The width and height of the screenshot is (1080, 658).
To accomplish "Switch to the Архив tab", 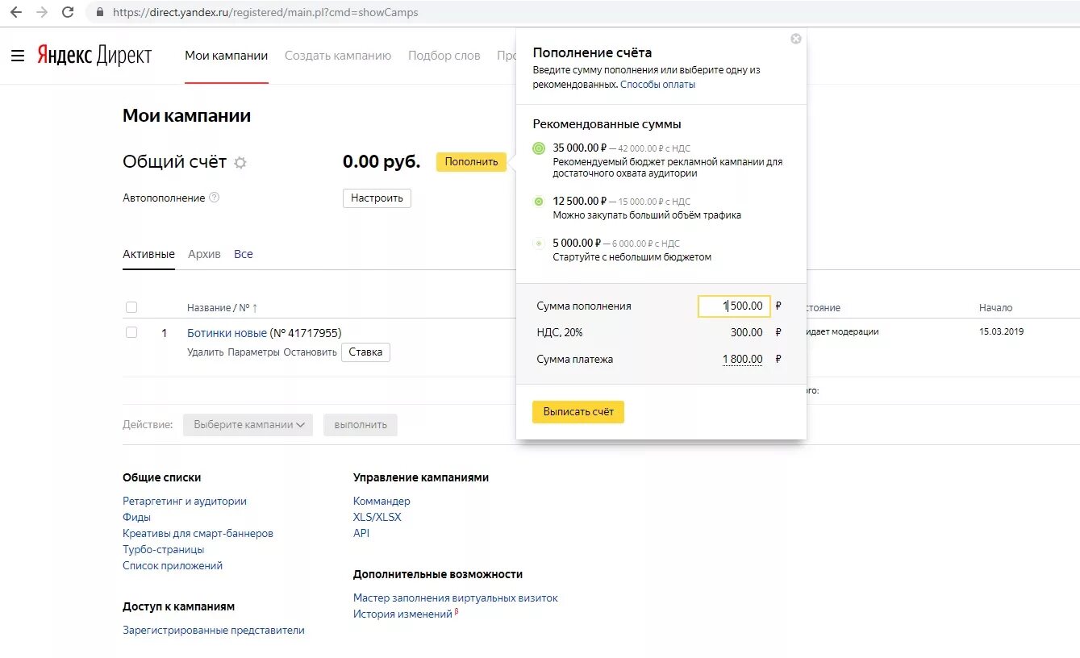I will click(x=204, y=254).
